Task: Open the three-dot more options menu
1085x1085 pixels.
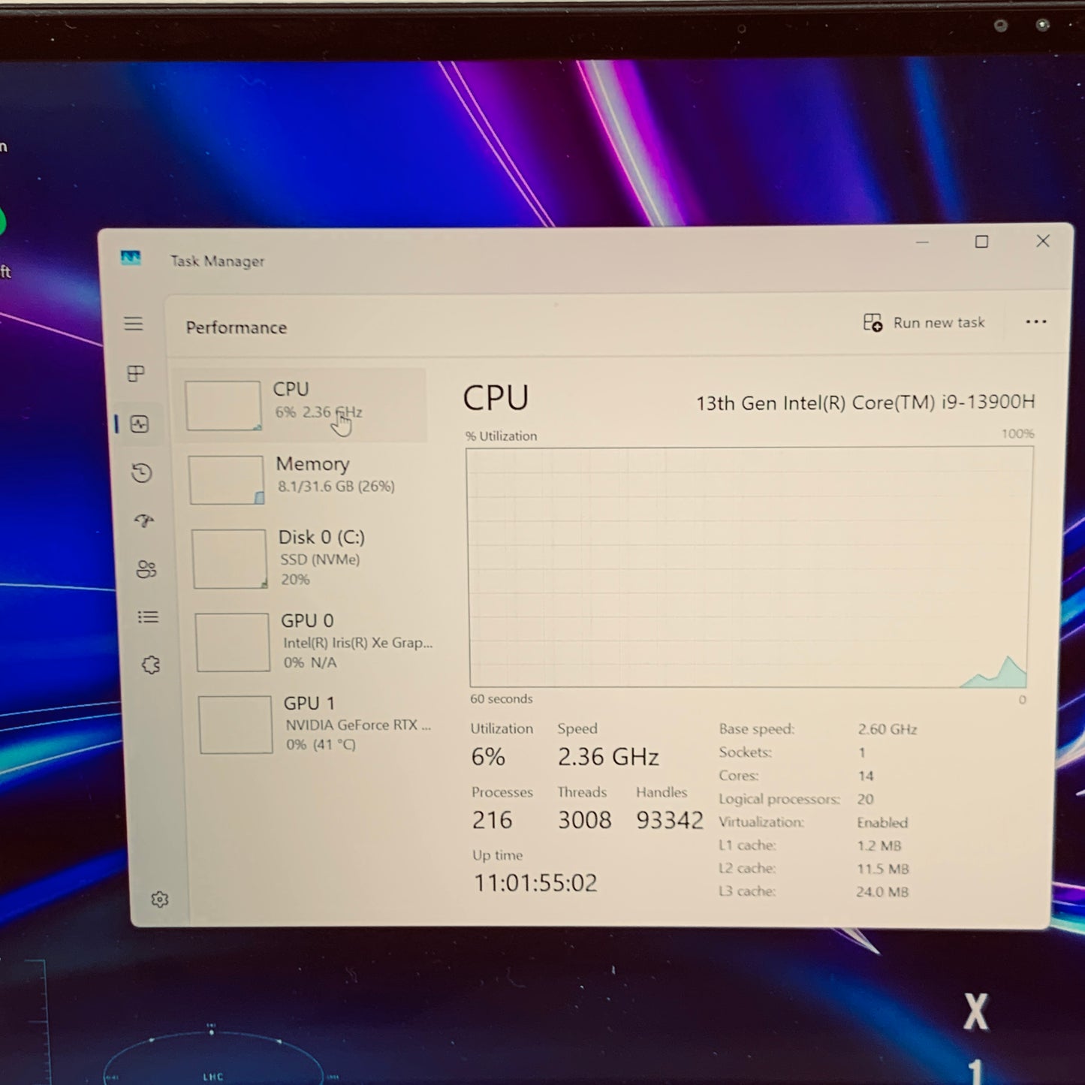Action: tap(1036, 322)
